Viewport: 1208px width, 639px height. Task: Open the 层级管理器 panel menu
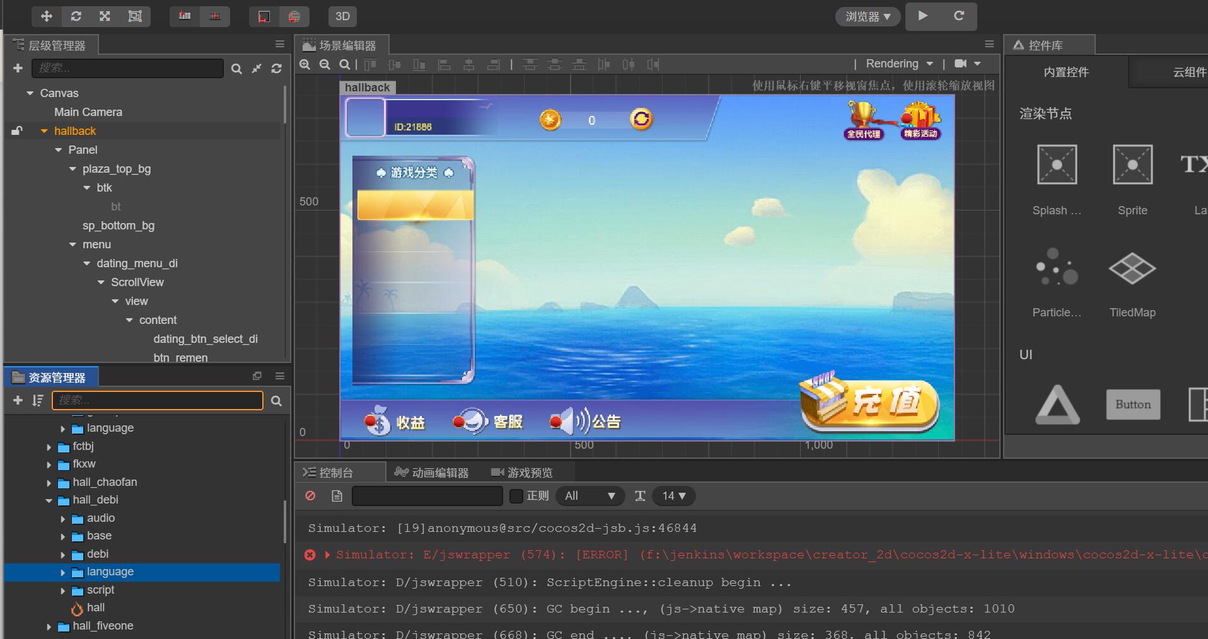coord(280,44)
